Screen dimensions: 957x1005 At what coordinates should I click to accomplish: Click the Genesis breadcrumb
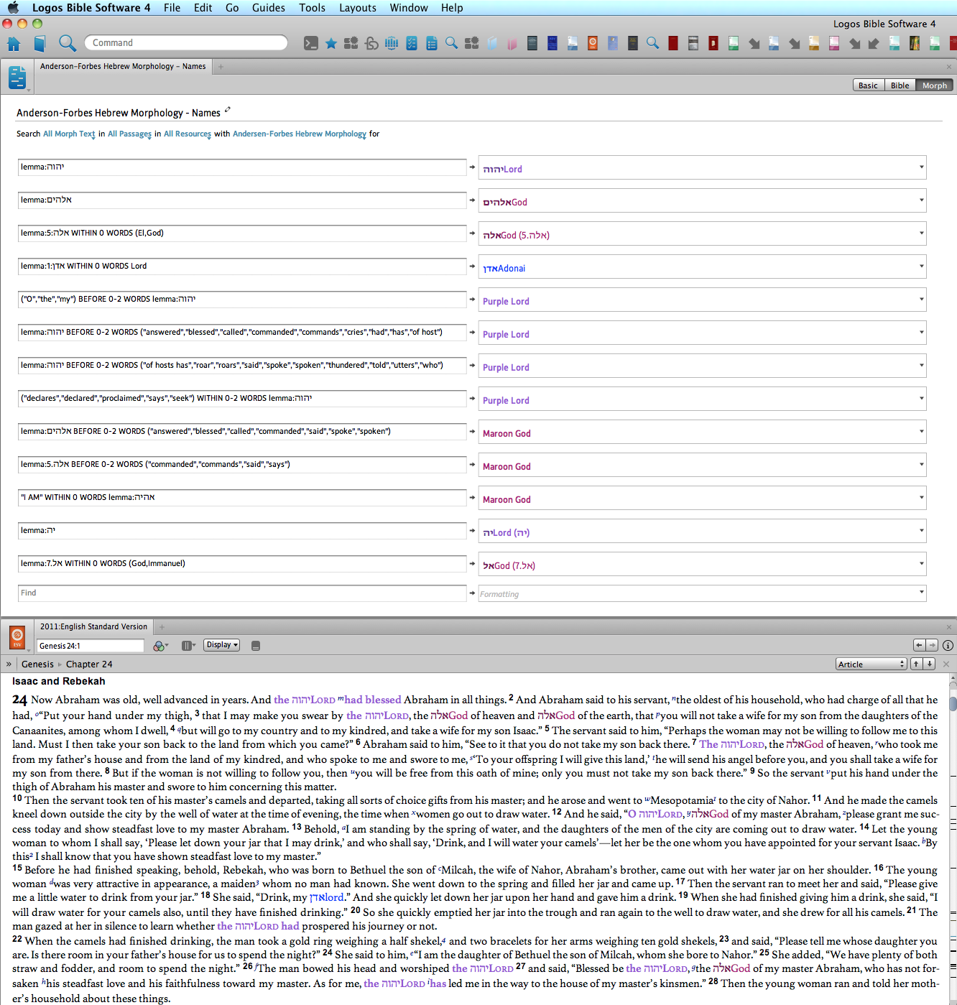point(37,664)
